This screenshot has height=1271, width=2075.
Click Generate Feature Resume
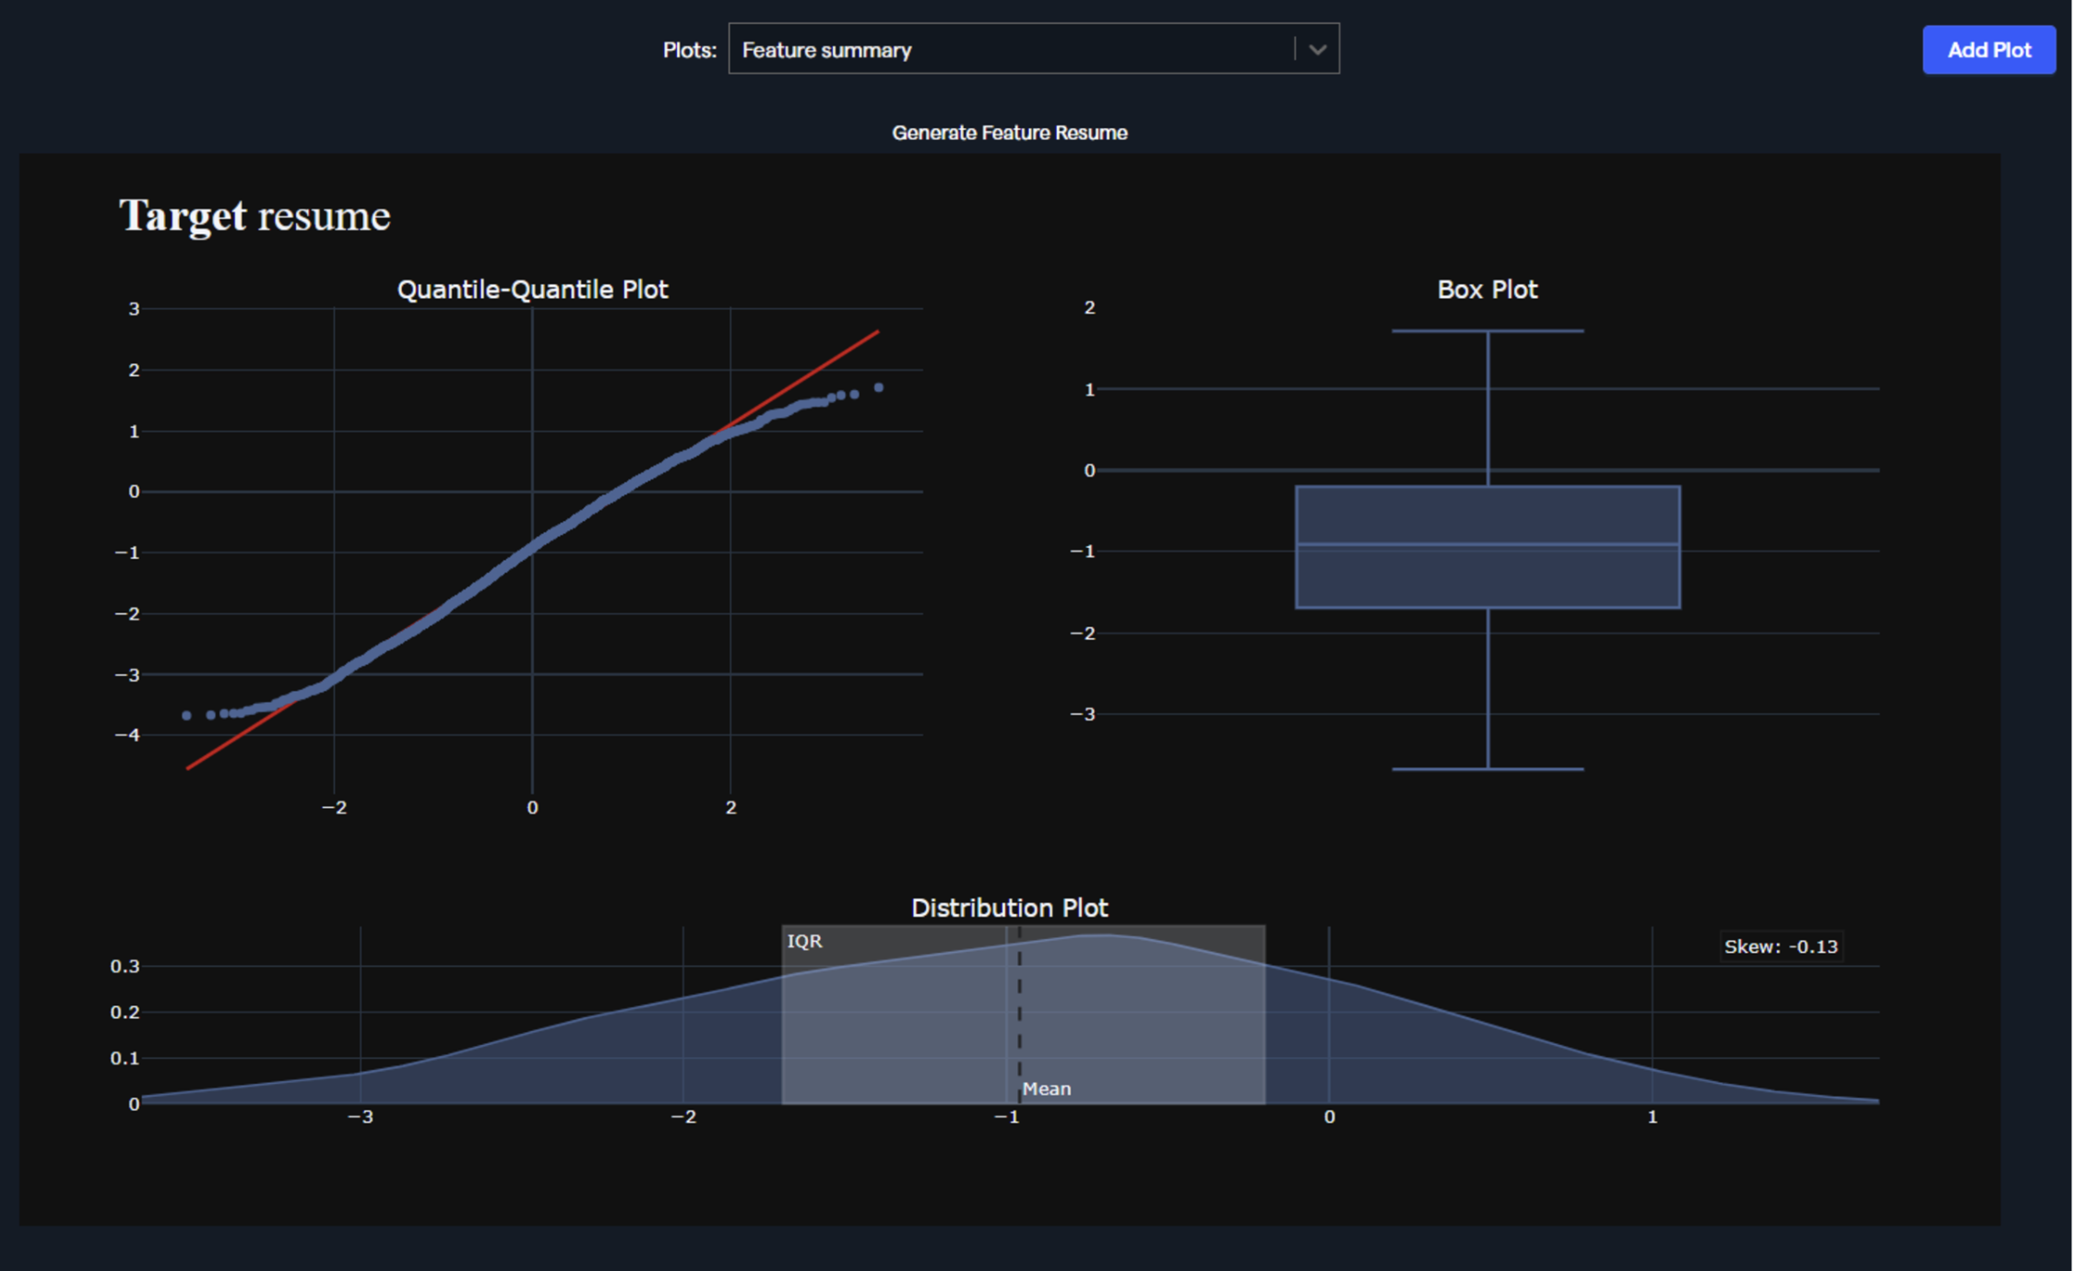[1010, 132]
